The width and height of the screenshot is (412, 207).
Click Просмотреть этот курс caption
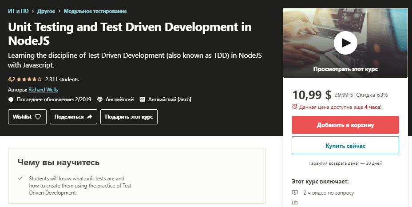click(x=345, y=69)
